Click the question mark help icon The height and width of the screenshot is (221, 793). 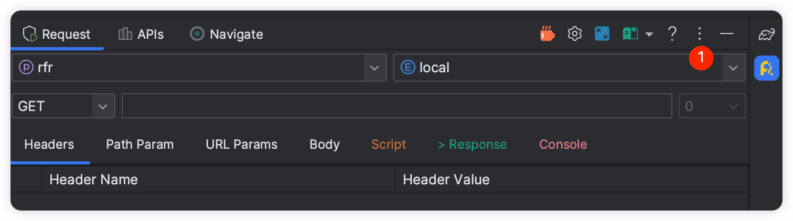672,34
